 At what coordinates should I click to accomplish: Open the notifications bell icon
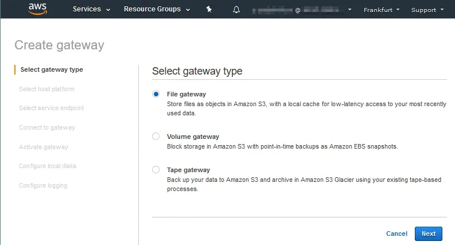pyautogui.click(x=236, y=10)
